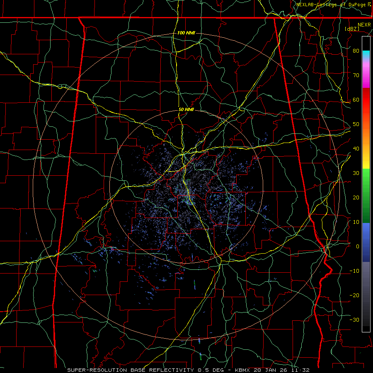The image size is (373, 373).
Task: Click the 10 value on the dBZ scale
Action: [x=356, y=222]
